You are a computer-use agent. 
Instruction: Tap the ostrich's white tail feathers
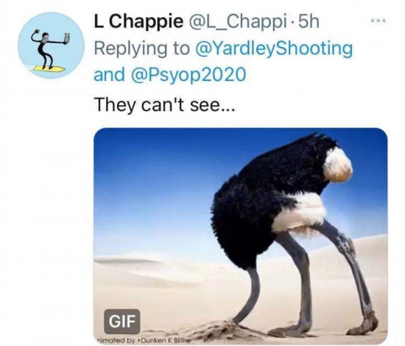(x=338, y=164)
